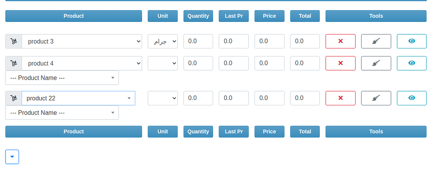Viewport: 433px width, 169px height.
Task: Click the red X delete button in product 3 row
Action: pos(340,41)
